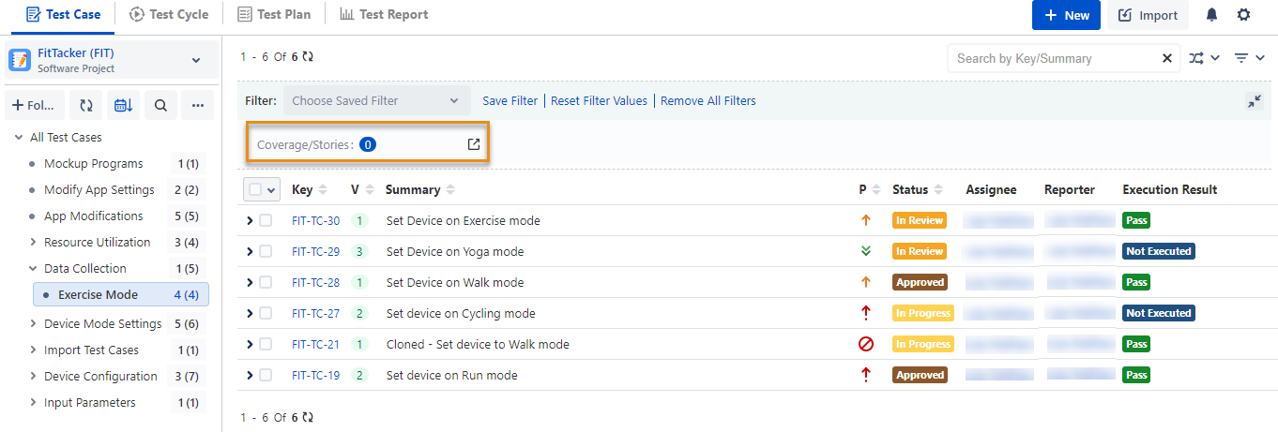Expand row details for FIT-TC-30
This screenshot has width=1278, height=432.
pyautogui.click(x=250, y=220)
